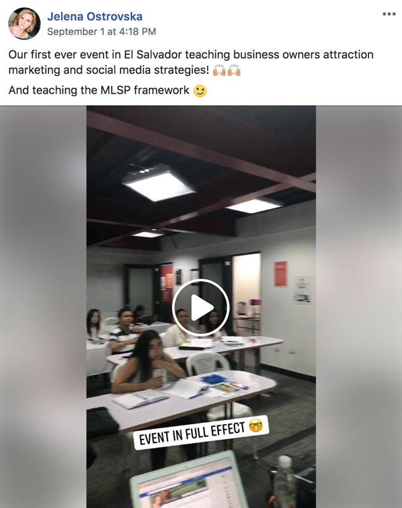The height and width of the screenshot is (508, 402).
Task: Select the 'EVENT IN FULL EFFECT' caption sticker
Action: tap(201, 432)
